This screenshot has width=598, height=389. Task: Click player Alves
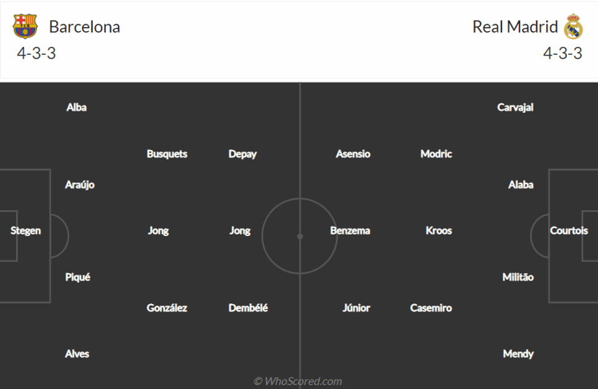77,354
